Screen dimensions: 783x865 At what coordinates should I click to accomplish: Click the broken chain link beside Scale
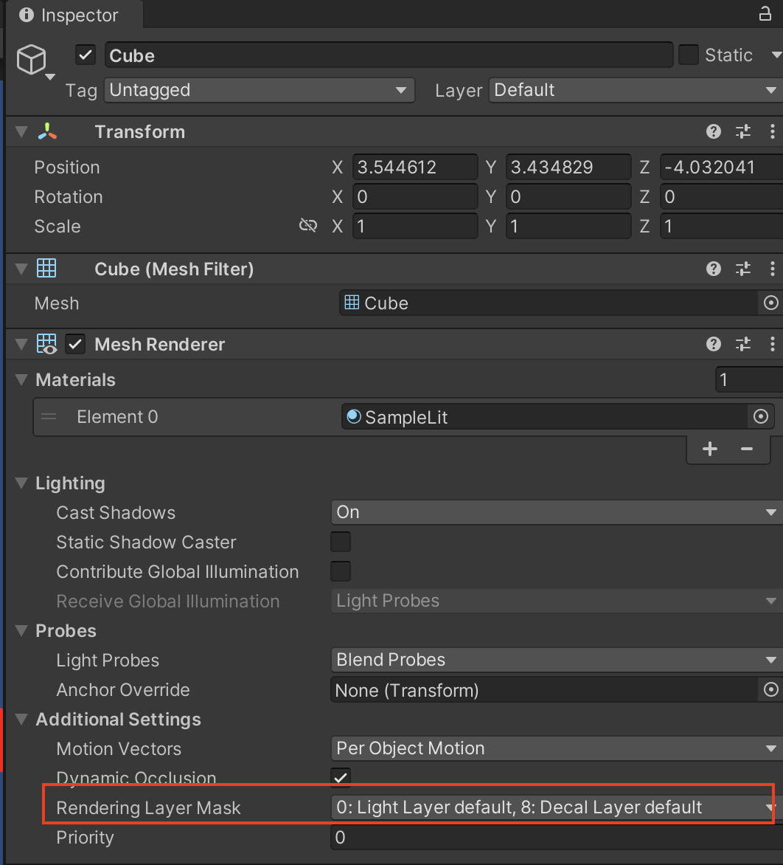(307, 225)
